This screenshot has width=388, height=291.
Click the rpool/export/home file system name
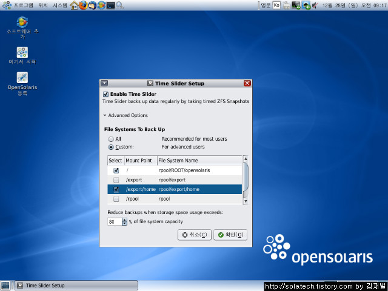(x=179, y=189)
